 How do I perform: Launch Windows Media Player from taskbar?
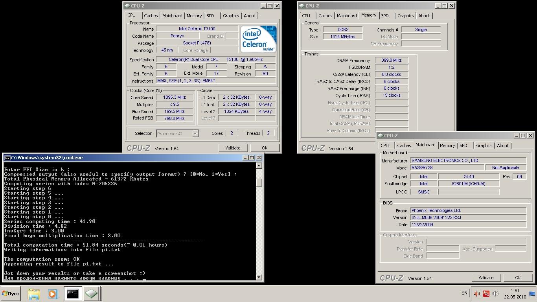point(53,294)
